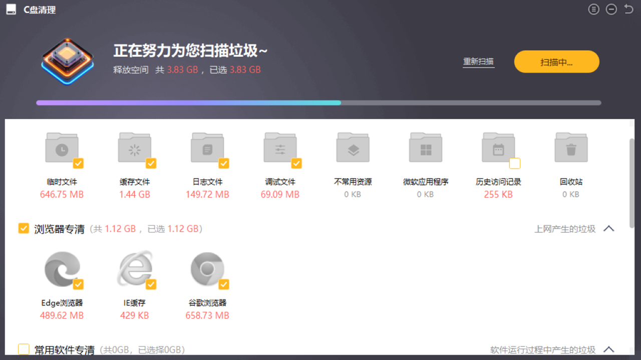Collapse the 浏览器专清 section chevron

click(x=609, y=228)
